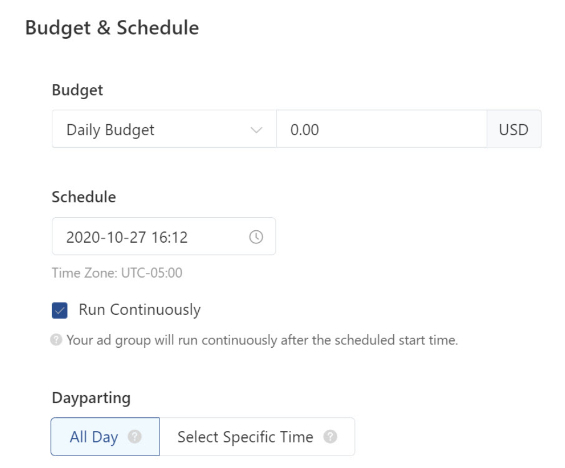Click help icon beside ad group run description

56,340
